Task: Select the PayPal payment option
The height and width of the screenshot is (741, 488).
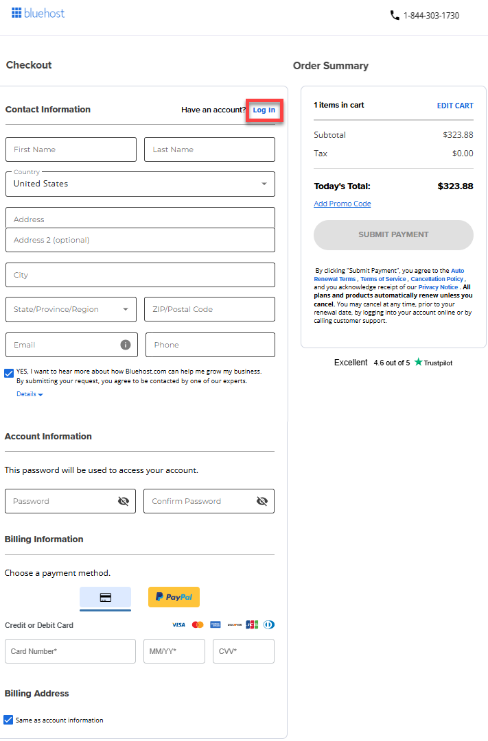Action: 174,597
